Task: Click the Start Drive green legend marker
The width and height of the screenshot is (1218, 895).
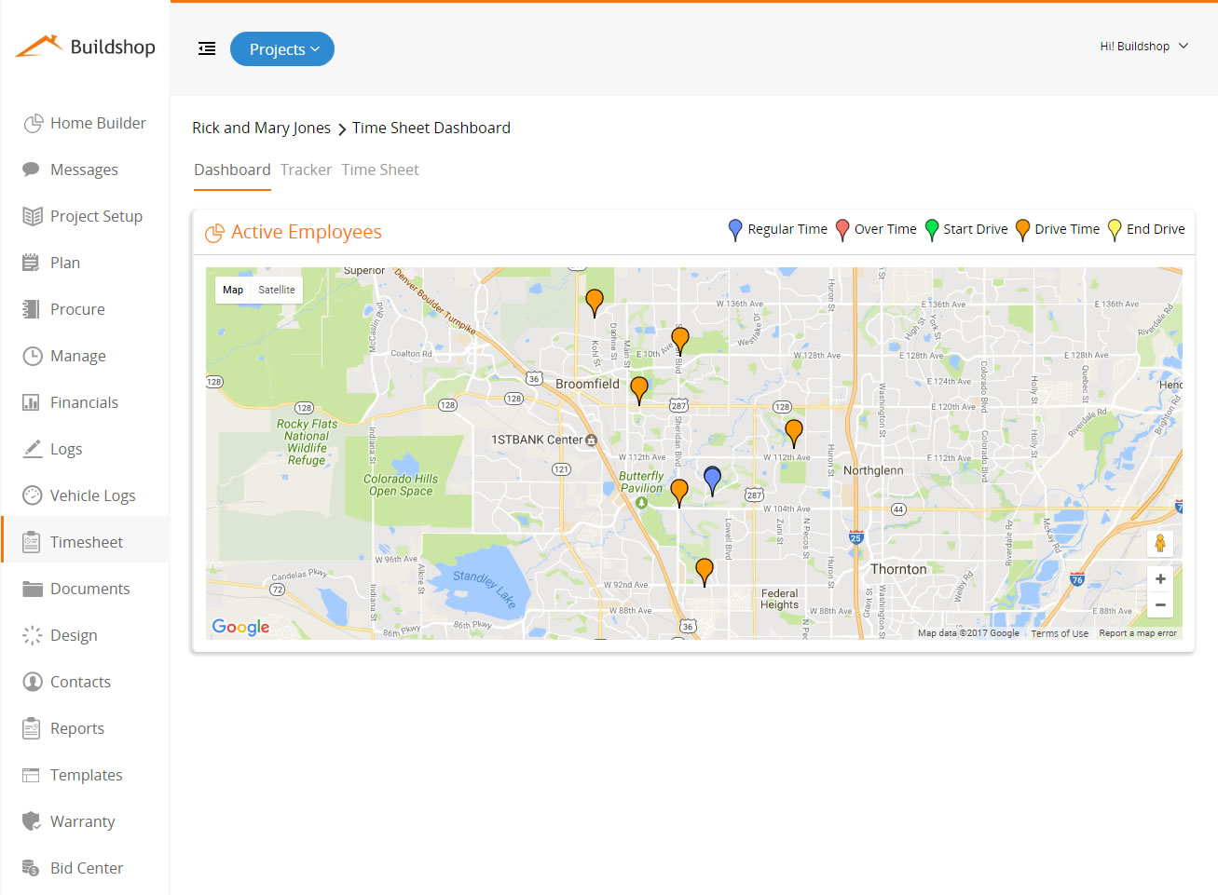Action: (931, 230)
